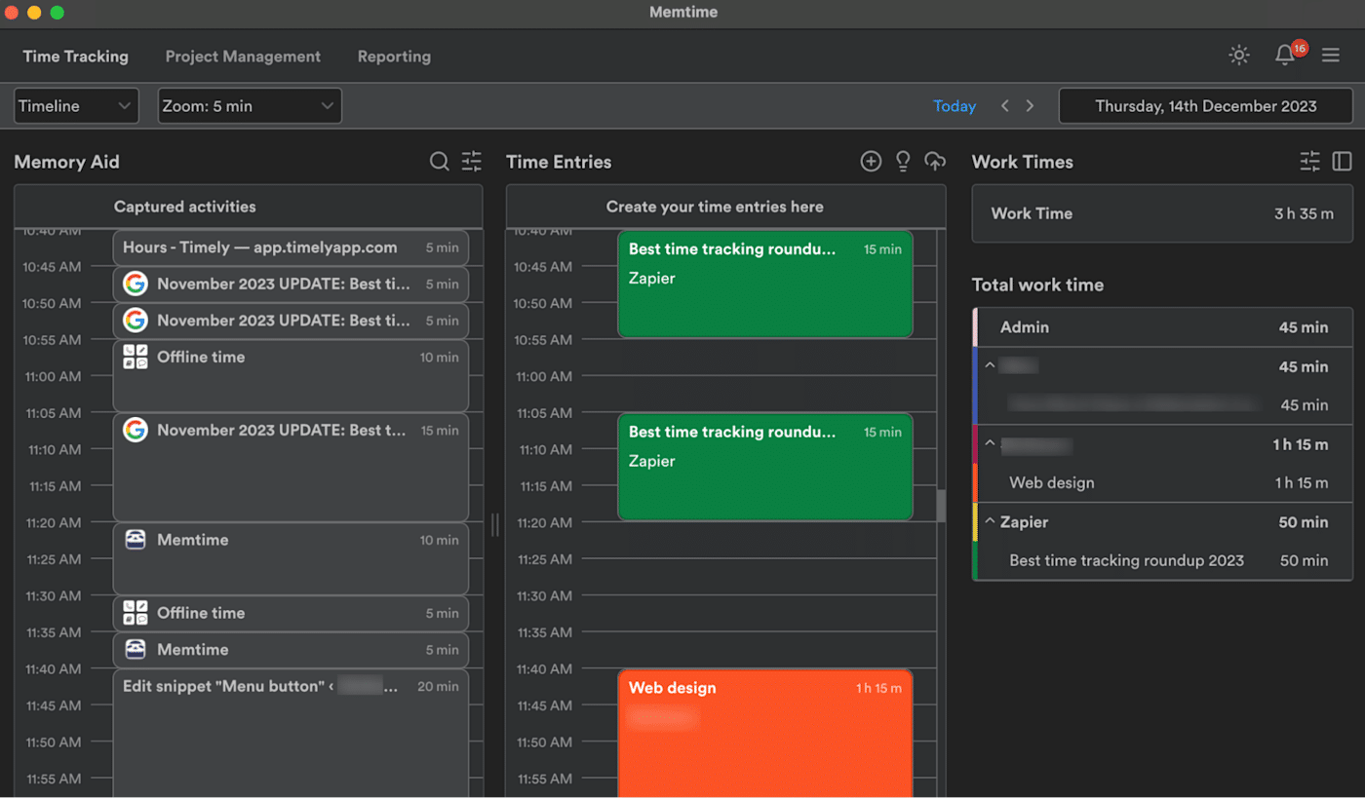Open green Zapier entry at 10:40 AM
The width and height of the screenshot is (1365, 798).
tap(765, 284)
